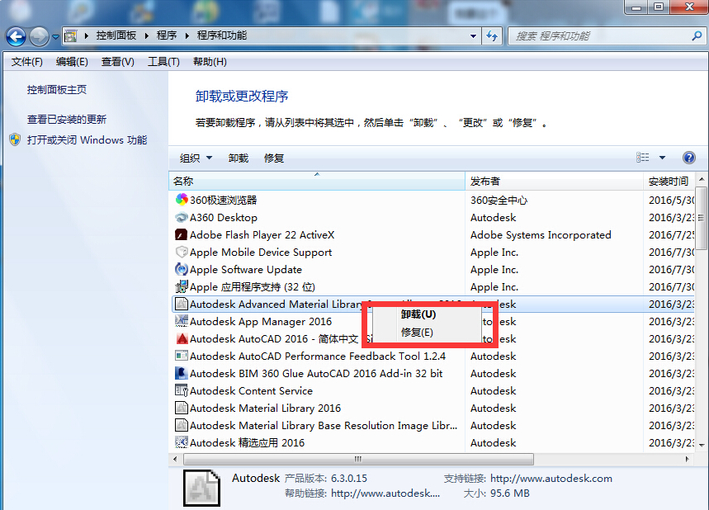Click the 修复 toolbar button
This screenshot has width=709, height=510.
pyautogui.click(x=273, y=158)
